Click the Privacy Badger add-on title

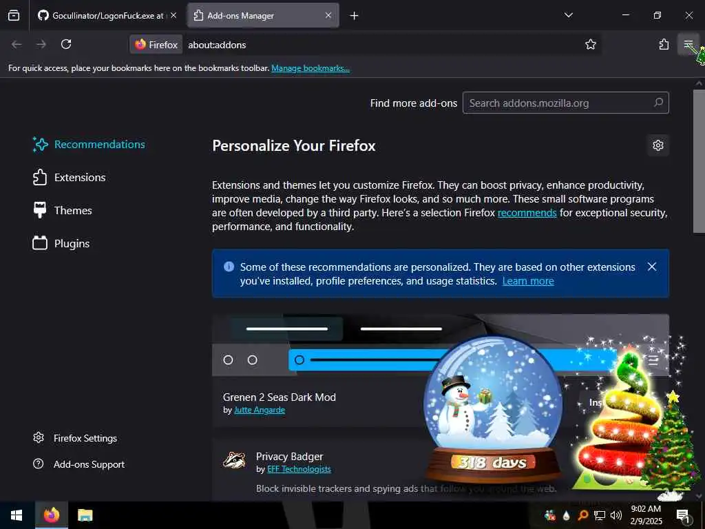point(290,456)
